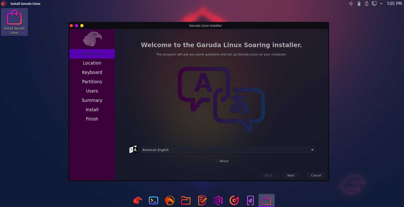This screenshot has height=207, width=404.
Task: Click the red eagle Garuda dock icon
Action: 137,200
